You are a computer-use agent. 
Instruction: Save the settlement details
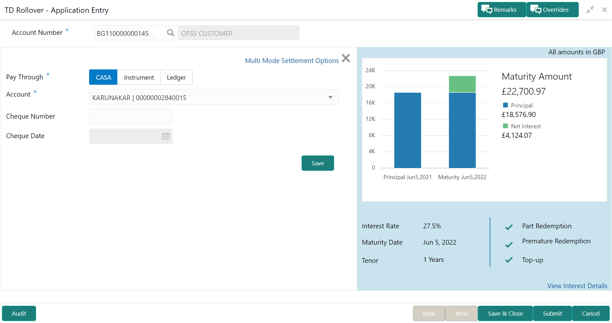[x=318, y=163]
